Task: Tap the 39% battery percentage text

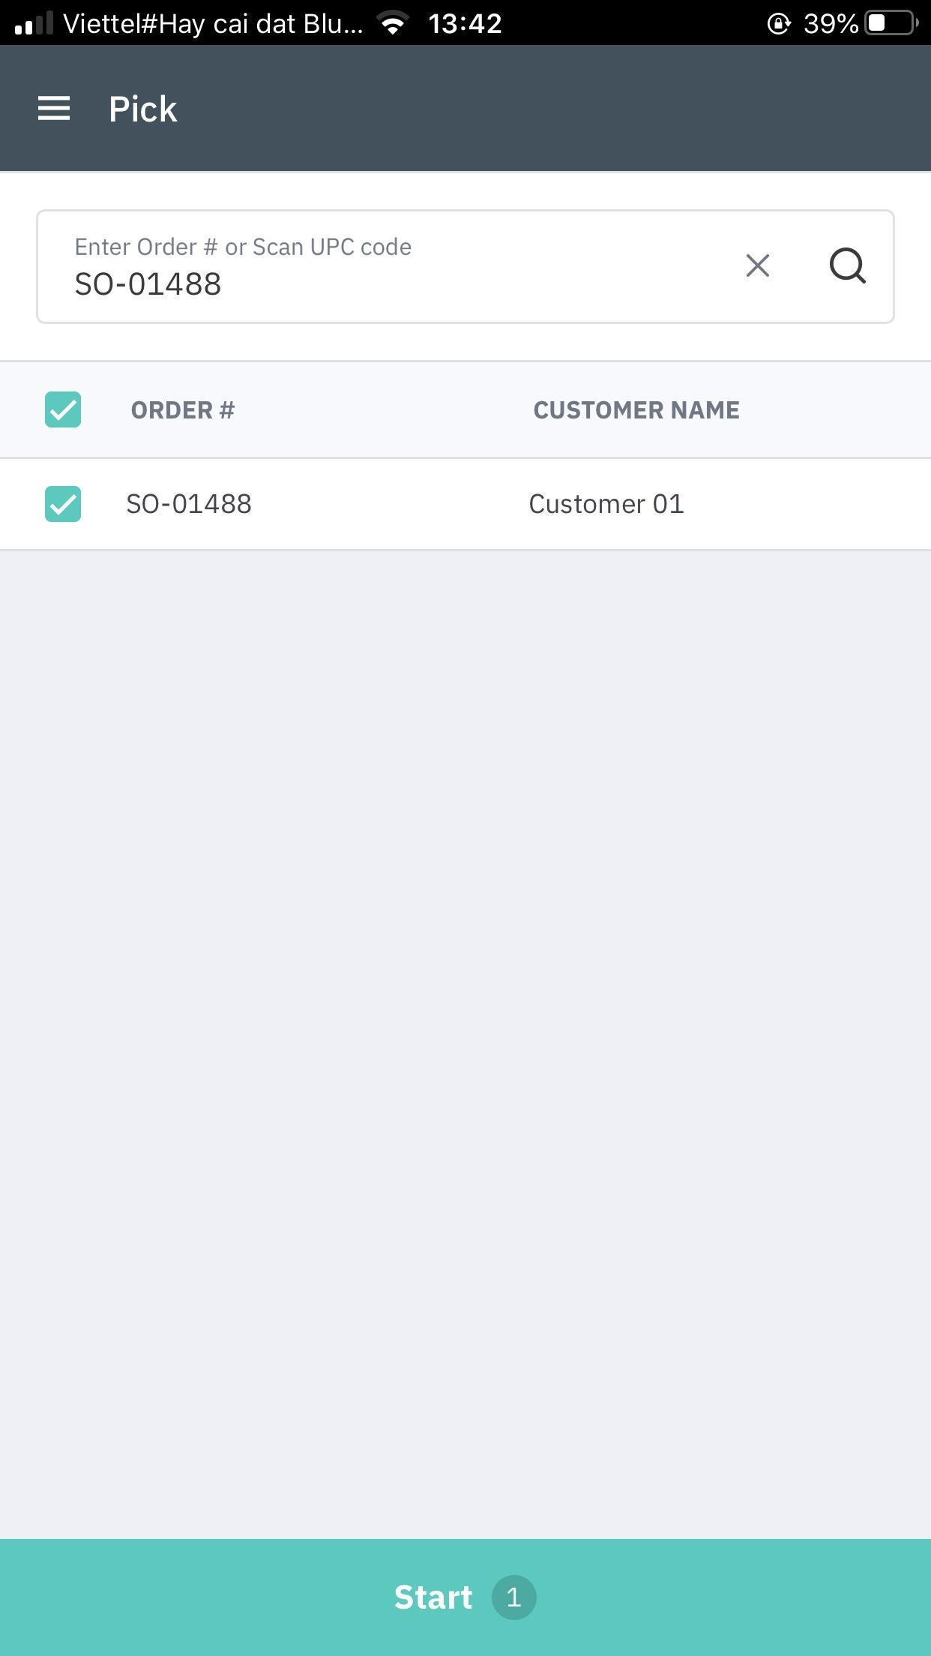Action: pos(831,24)
